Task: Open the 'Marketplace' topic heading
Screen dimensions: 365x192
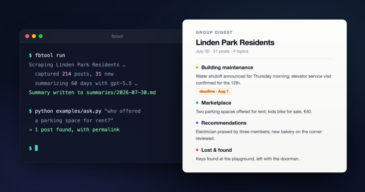Action: click(216, 103)
